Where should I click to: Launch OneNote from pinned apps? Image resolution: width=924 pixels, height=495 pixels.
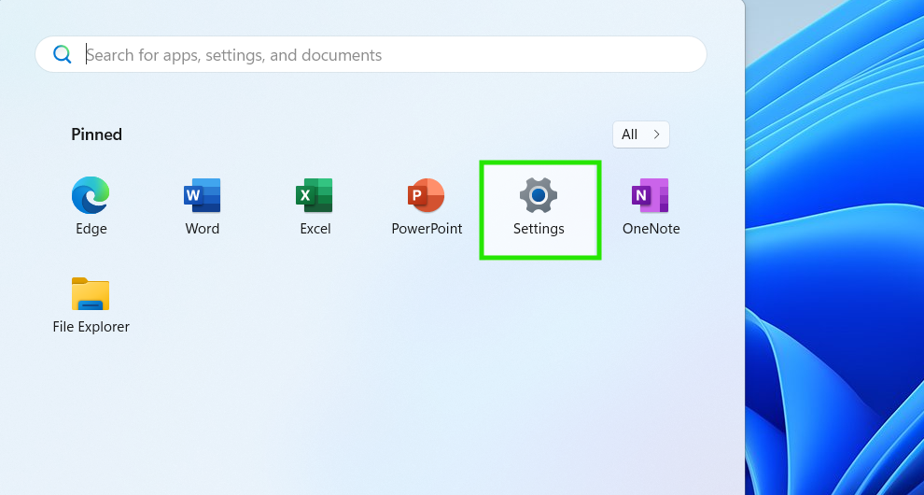coord(651,206)
